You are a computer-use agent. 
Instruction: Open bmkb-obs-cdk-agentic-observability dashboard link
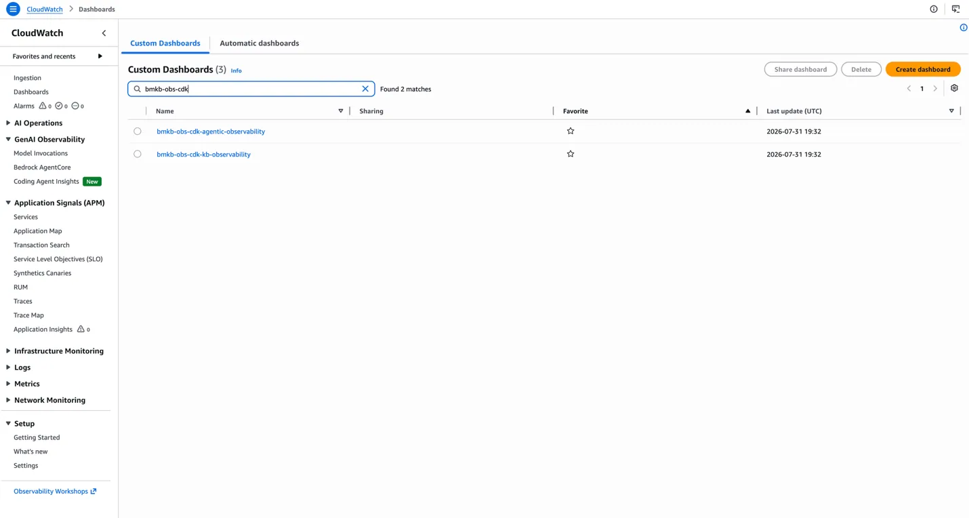[x=211, y=132]
